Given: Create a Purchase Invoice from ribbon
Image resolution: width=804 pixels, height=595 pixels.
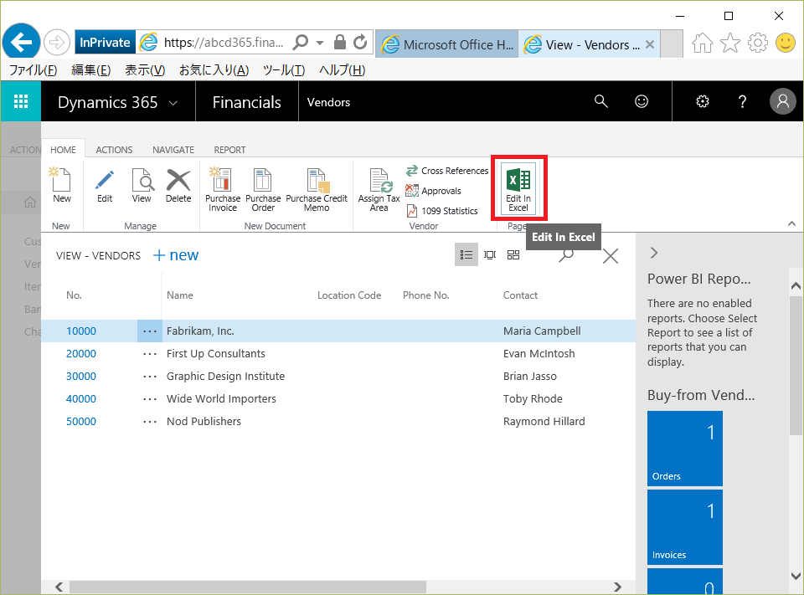Looking at the screenshot, I should coord(223,189).
